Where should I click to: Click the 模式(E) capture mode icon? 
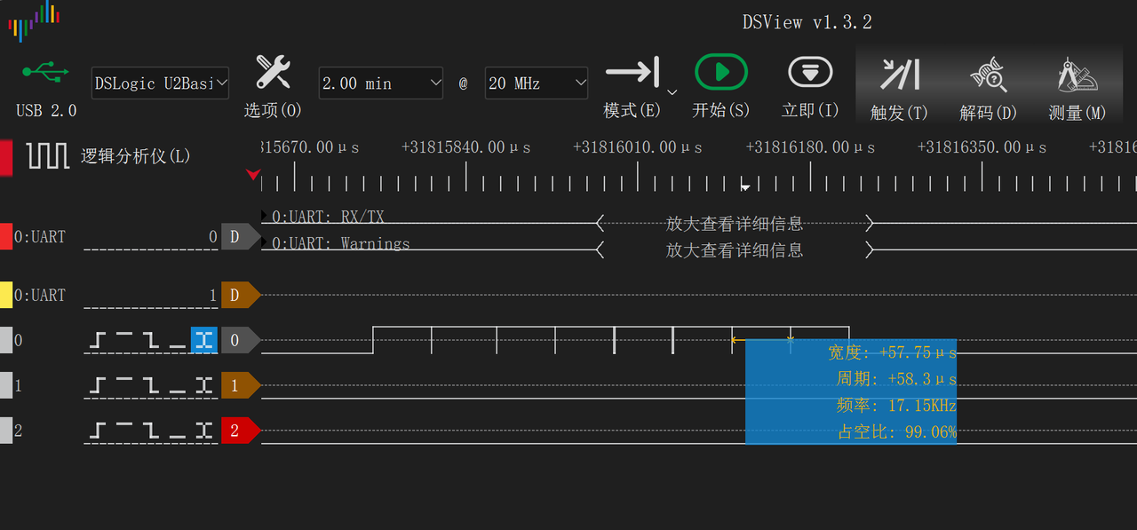(632, 74)
